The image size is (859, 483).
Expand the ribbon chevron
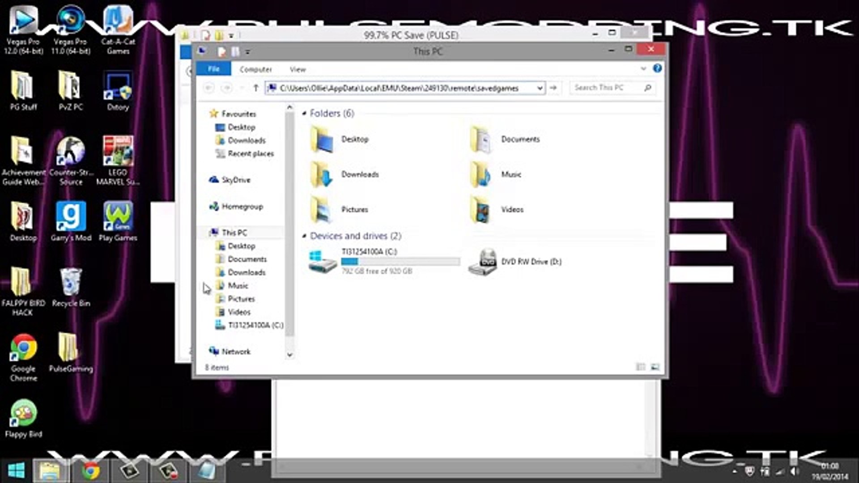tap(643, 69)
